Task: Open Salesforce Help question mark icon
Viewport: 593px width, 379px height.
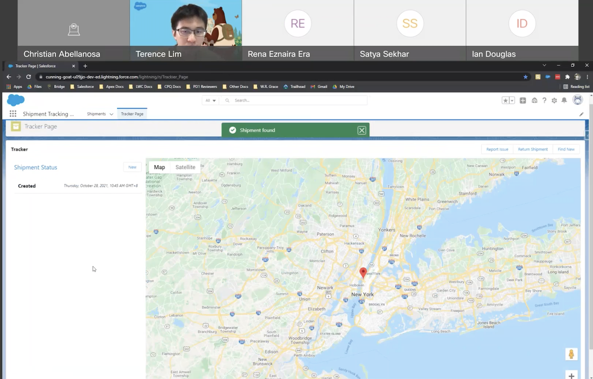Action: click(544, 100)
